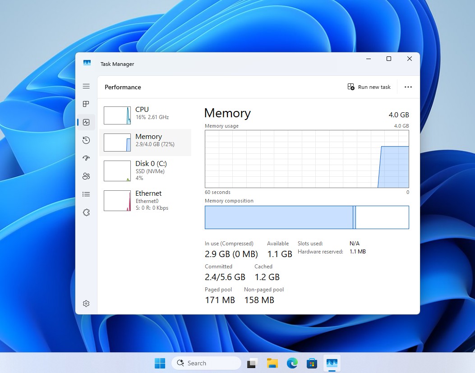Viewport: 475px width, 373px height.
Task: Click the 60 seconds graph label
Action: (x=217, y=192)
